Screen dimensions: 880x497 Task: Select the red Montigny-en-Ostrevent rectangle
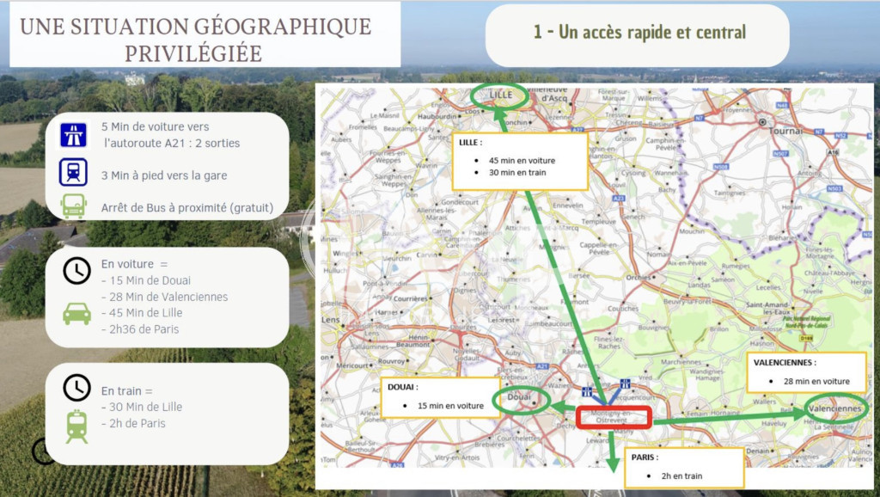click(x=614, y=417)
